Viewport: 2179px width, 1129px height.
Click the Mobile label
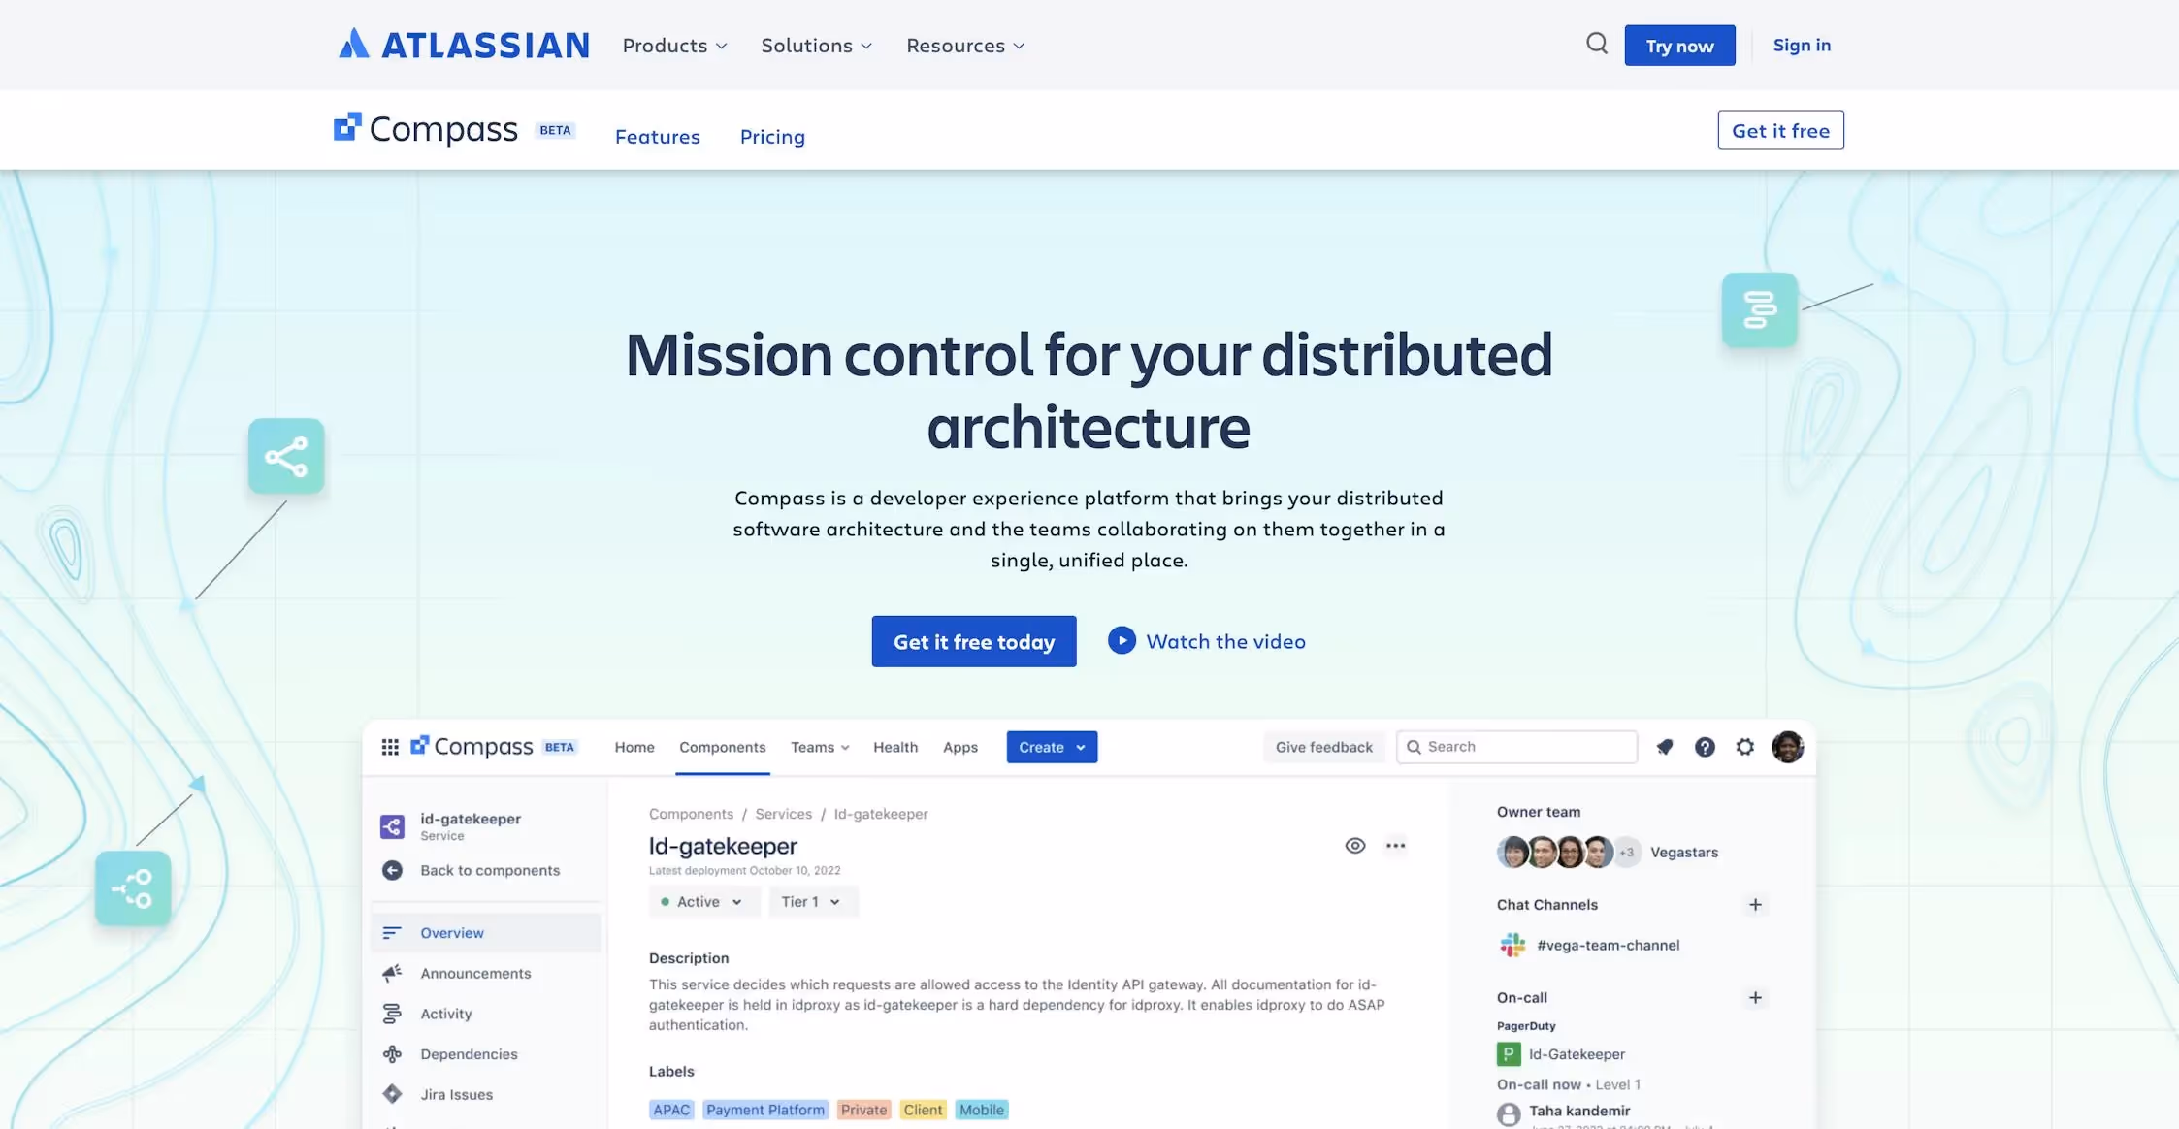pyautogui.click(x=982, y=1110)
